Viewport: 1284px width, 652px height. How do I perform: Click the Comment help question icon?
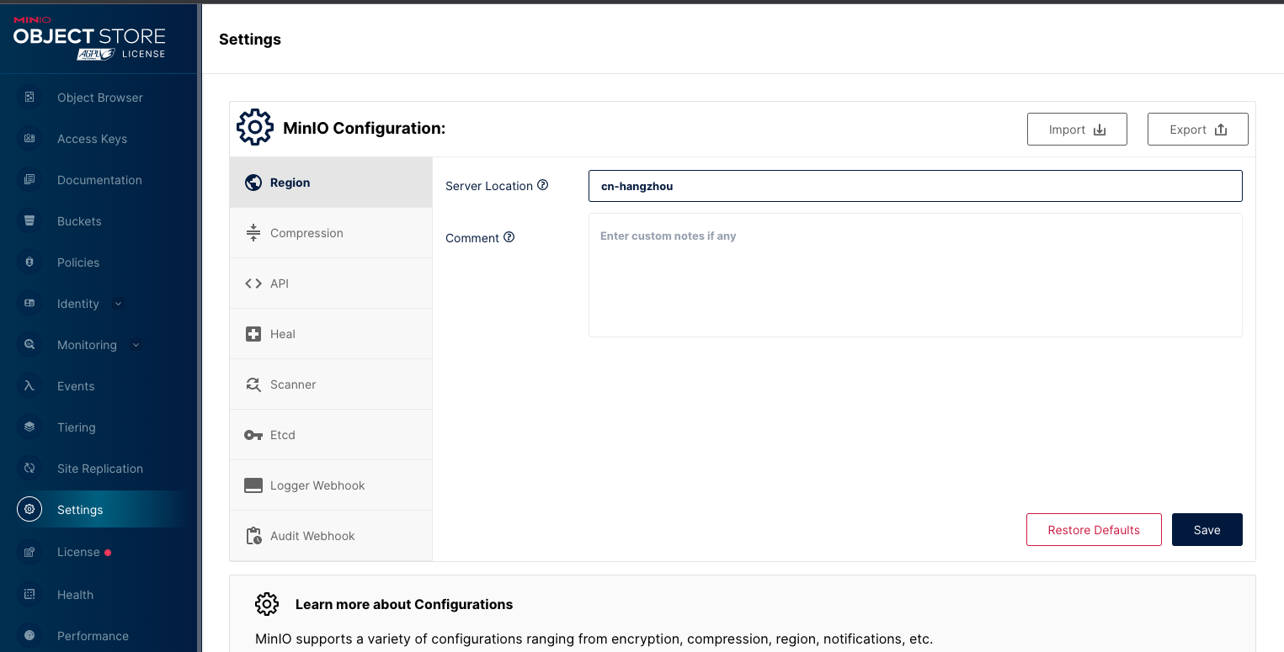coord(509,237)
